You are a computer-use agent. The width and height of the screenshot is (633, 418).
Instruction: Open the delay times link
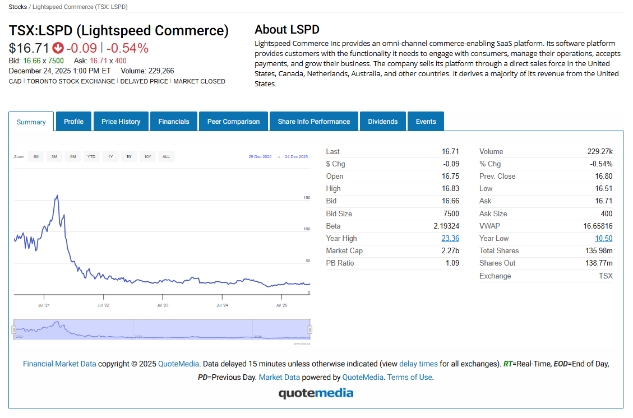(418, 364)
